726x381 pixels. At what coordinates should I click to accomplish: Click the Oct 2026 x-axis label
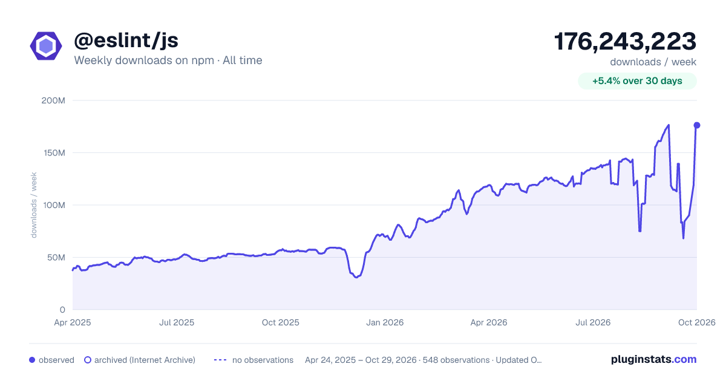click(697, 323)
